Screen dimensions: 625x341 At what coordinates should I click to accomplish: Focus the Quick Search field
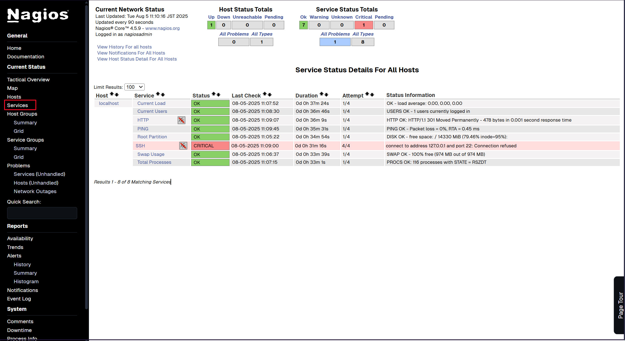(42, 213)
